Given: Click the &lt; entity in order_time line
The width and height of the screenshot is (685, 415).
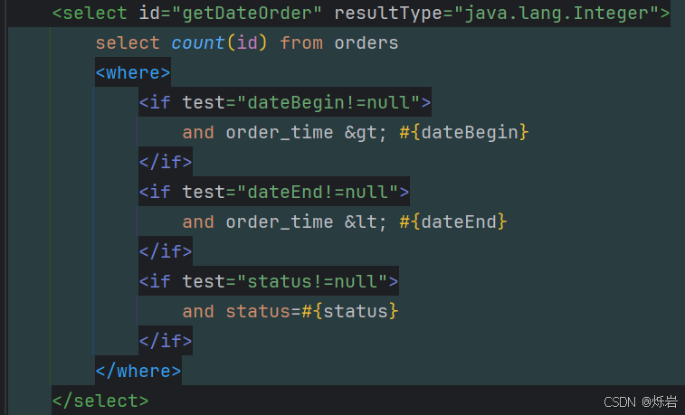Looking at the screenshot, I should (366, 222).
